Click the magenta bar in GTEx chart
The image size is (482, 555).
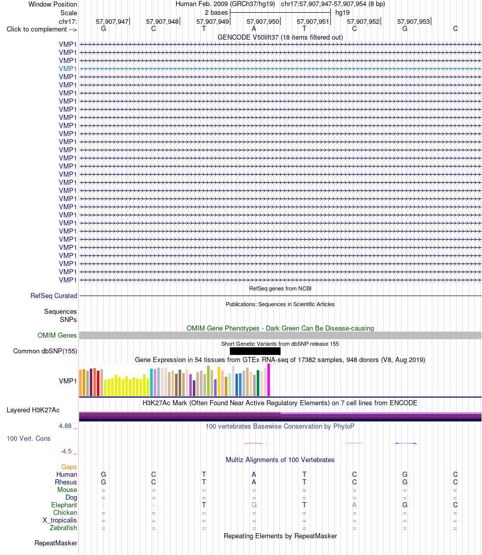coord(269,380)
